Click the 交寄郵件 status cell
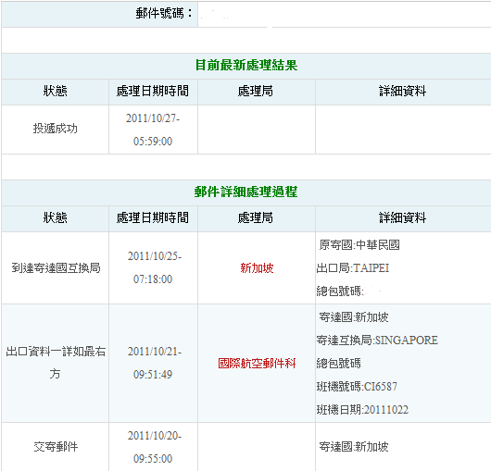 56,447
